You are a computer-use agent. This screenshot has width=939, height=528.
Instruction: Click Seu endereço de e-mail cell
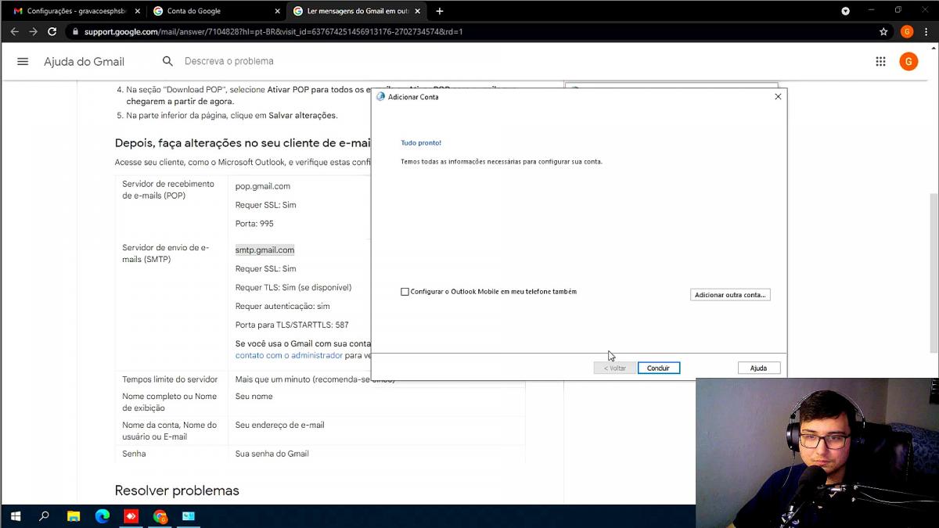point(280,425)
